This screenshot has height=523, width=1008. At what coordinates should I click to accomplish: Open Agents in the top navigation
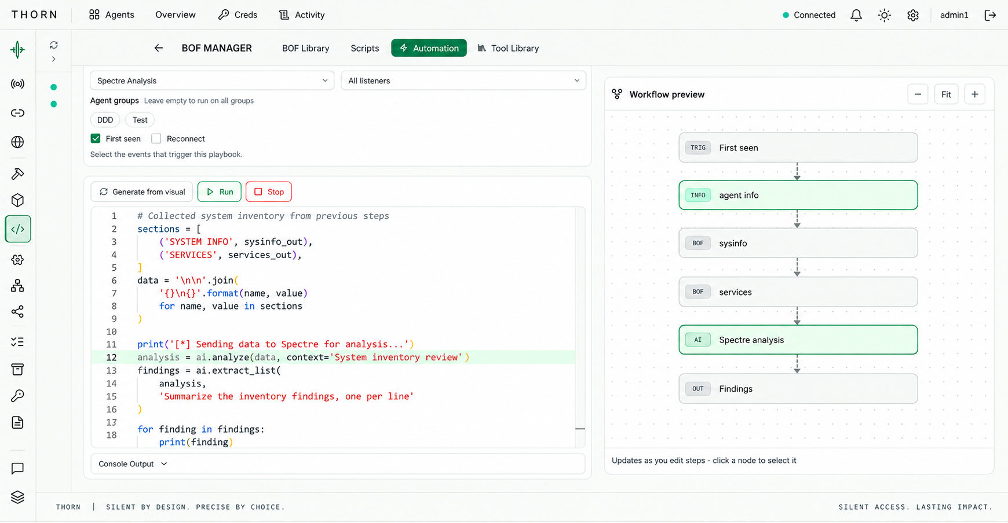click(x=112, y=15)
